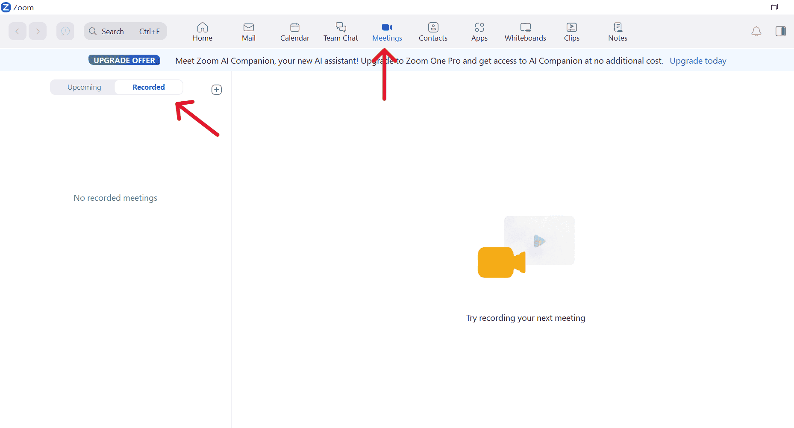This screenshot has height=428, width=794.
Task: Switch to the Upcoming tab
Action: pos(84,87)
